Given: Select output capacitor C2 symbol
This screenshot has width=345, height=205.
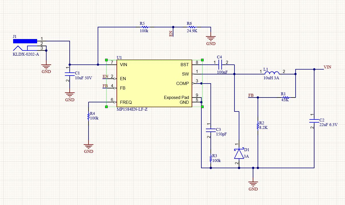Looking at the screenshot, I should (314, 121).
